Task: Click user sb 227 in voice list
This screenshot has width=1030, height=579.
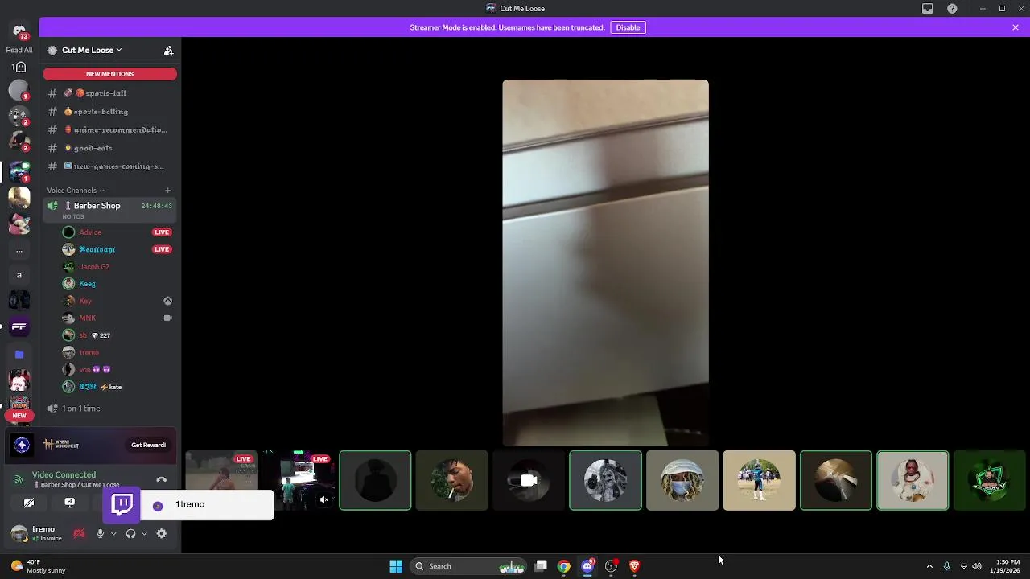Action: click(x=117, y=335)
